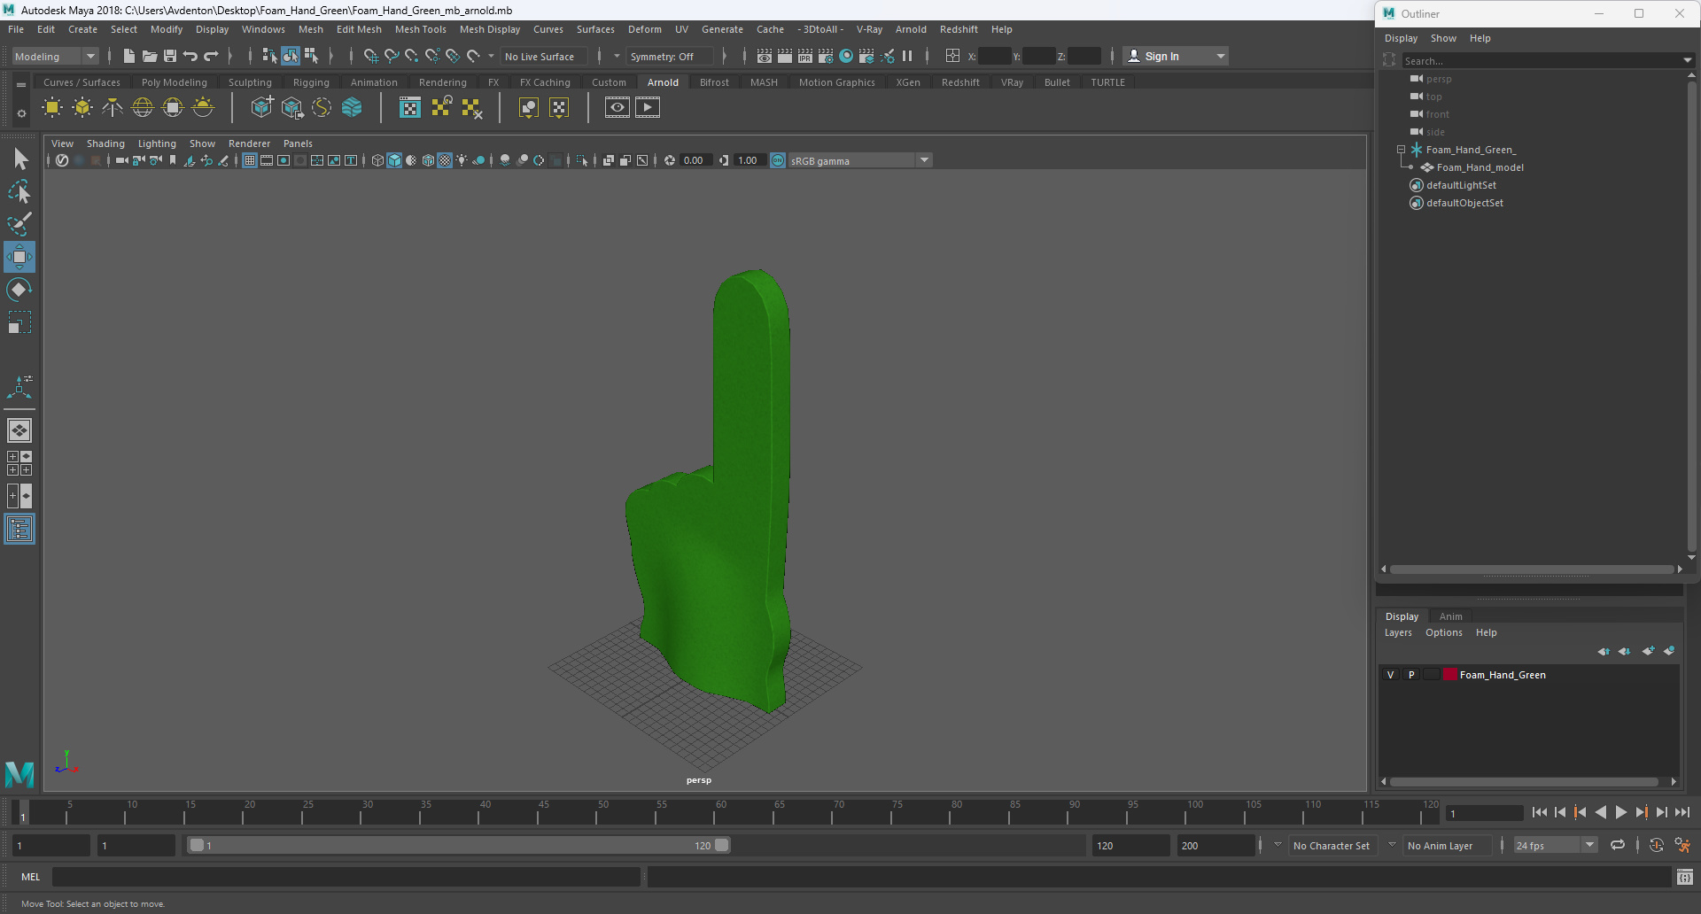Start Arnold render with play icon
Screen dimensions: 1701x914
click(x=648, y=108)
